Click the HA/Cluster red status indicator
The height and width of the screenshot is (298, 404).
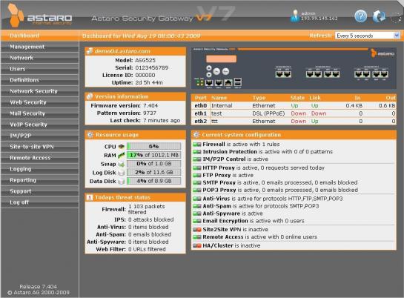197,245
